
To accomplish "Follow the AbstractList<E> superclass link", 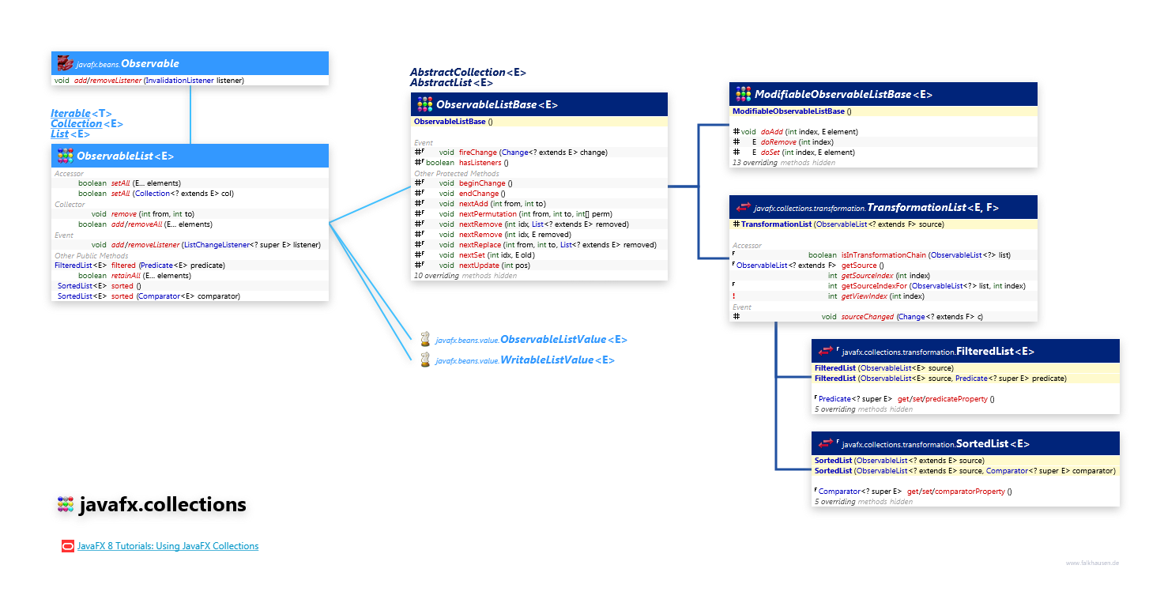I will click(x=451, y=82).
